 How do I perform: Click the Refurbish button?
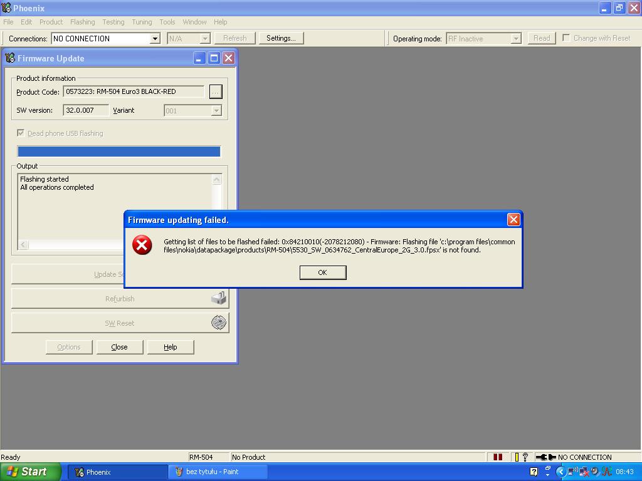point(120,299)
